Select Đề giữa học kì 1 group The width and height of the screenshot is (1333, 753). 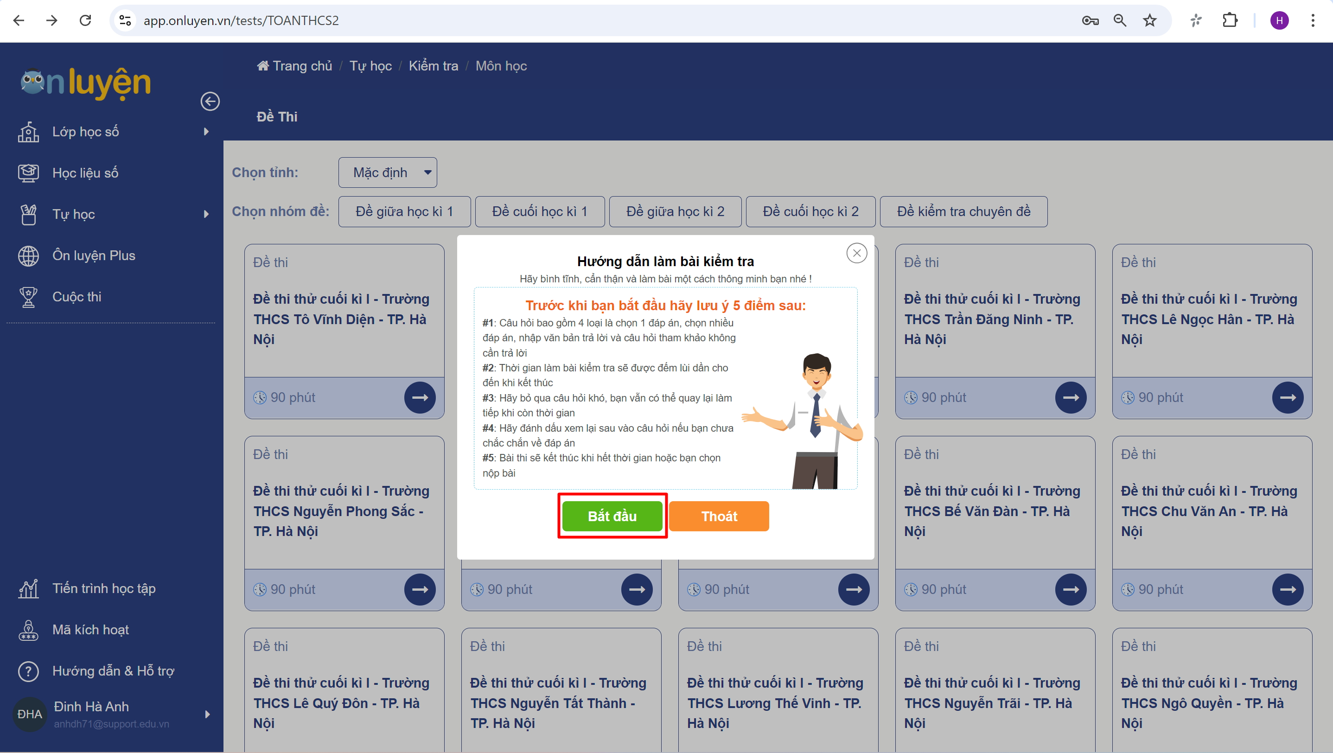pyautogui.click(x=404, y=212)
